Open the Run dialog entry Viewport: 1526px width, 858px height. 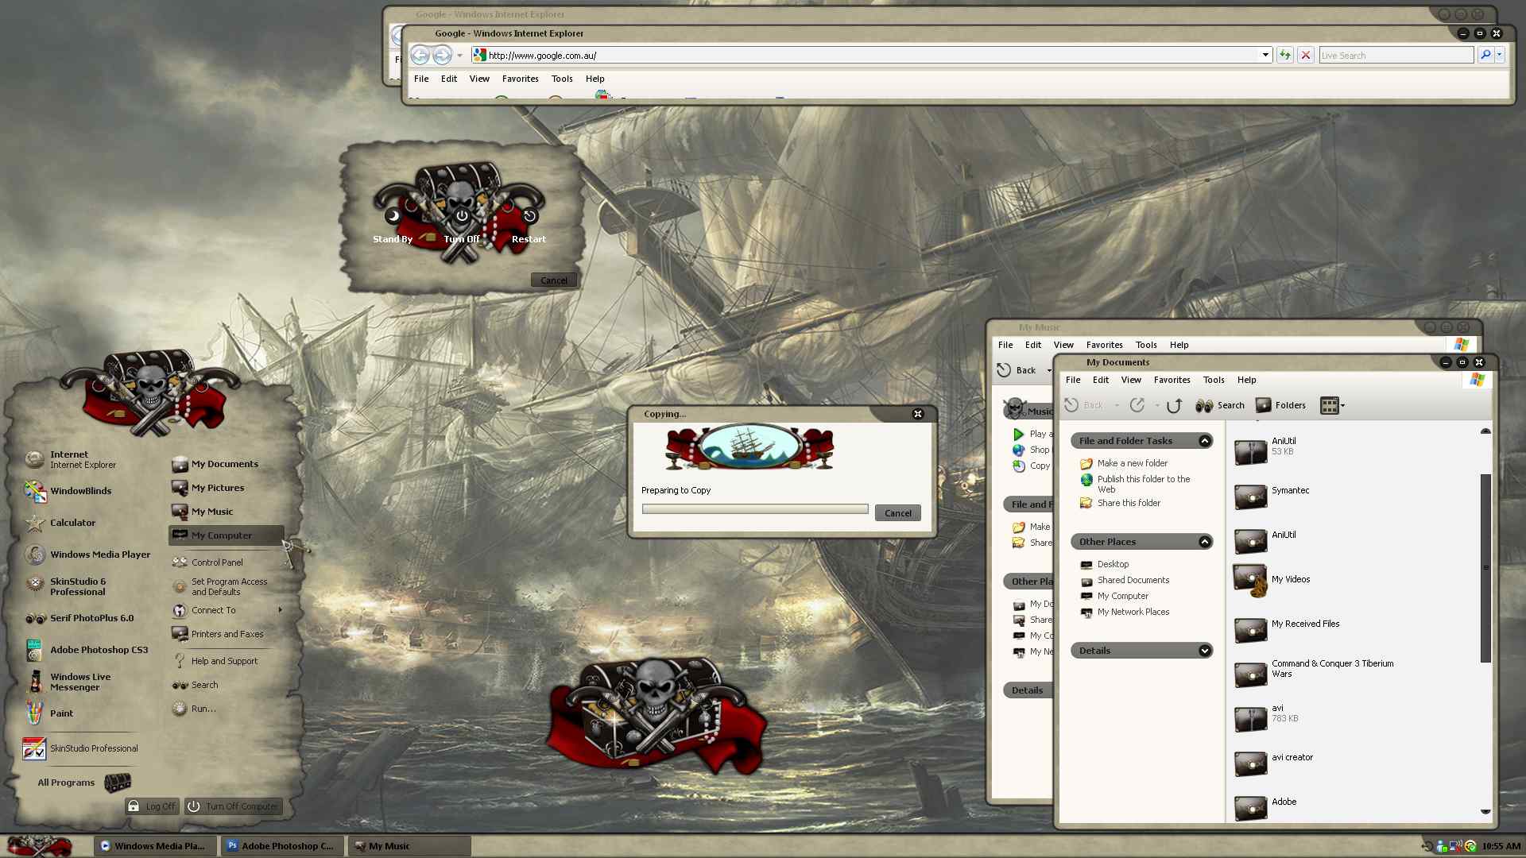click(x=194, y=709)
